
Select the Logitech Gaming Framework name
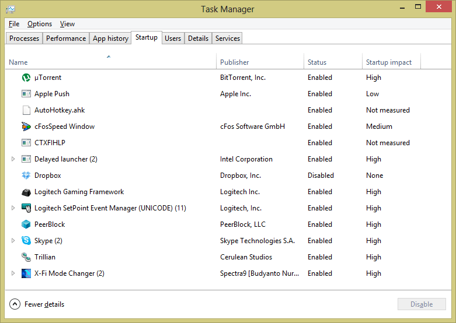coord(79,192)
